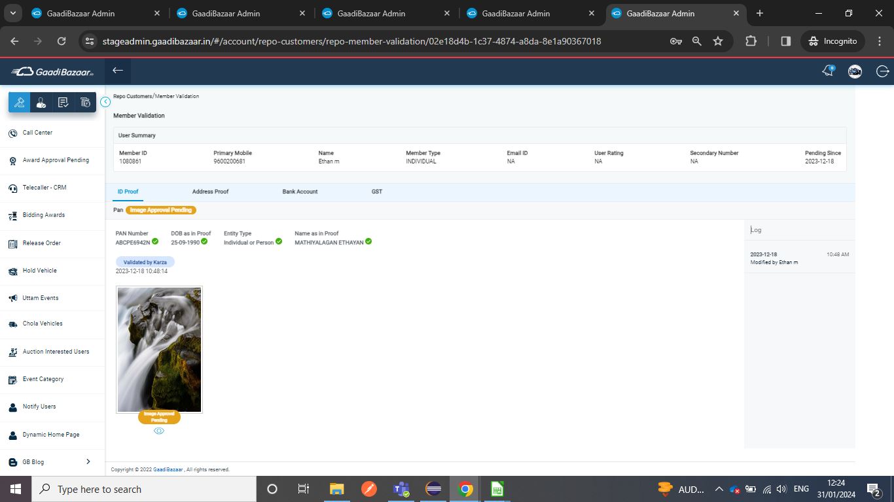The image size is (894, 502).
Task: Click the Member ID value 1080861
Action: 130,161
